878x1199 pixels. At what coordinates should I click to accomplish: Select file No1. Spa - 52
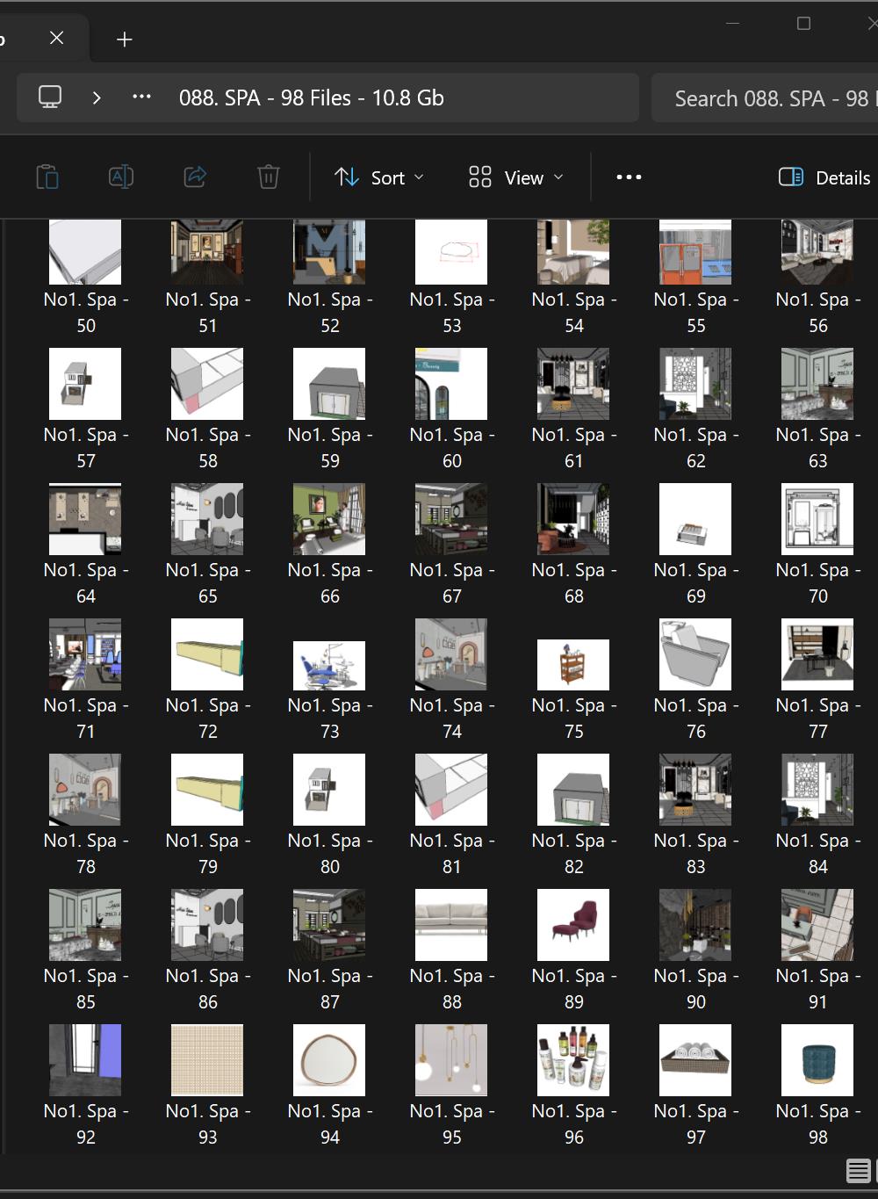click(x=329, y=277)
